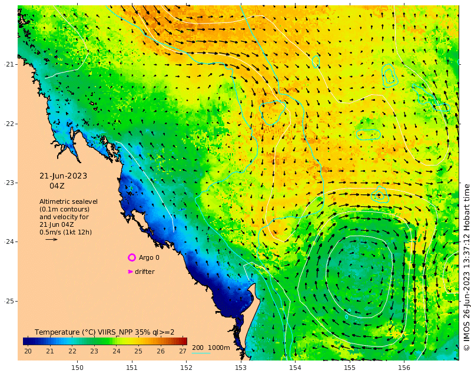Click latitude axis label -25

9,301
